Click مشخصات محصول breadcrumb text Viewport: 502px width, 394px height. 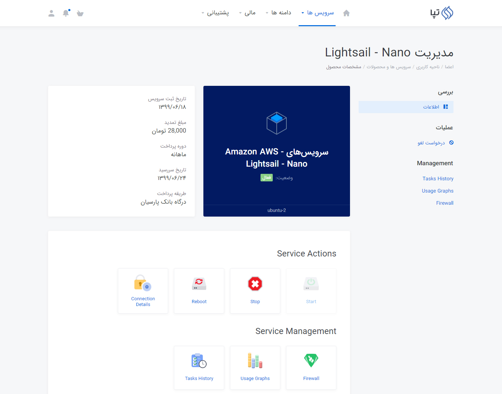344,67
